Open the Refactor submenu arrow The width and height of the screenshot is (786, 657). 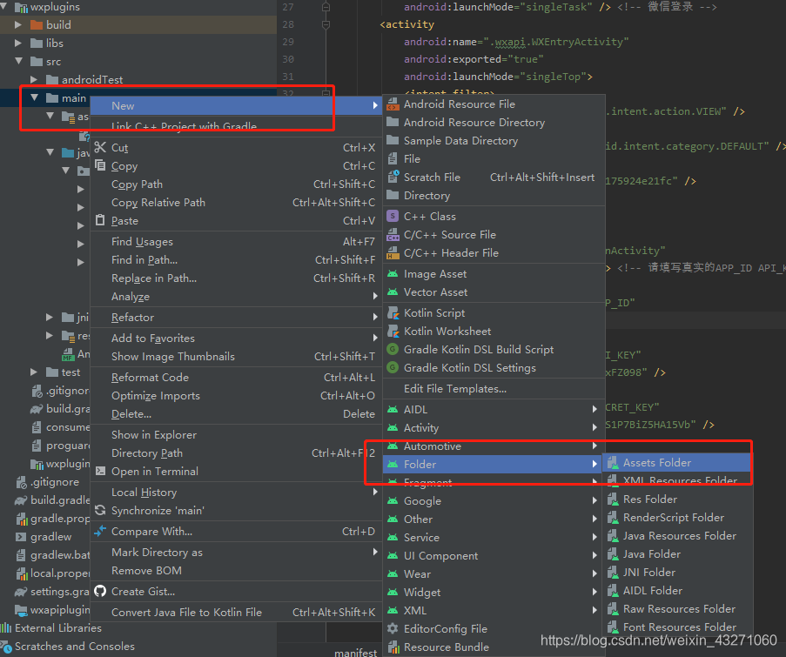coord(375,318)
